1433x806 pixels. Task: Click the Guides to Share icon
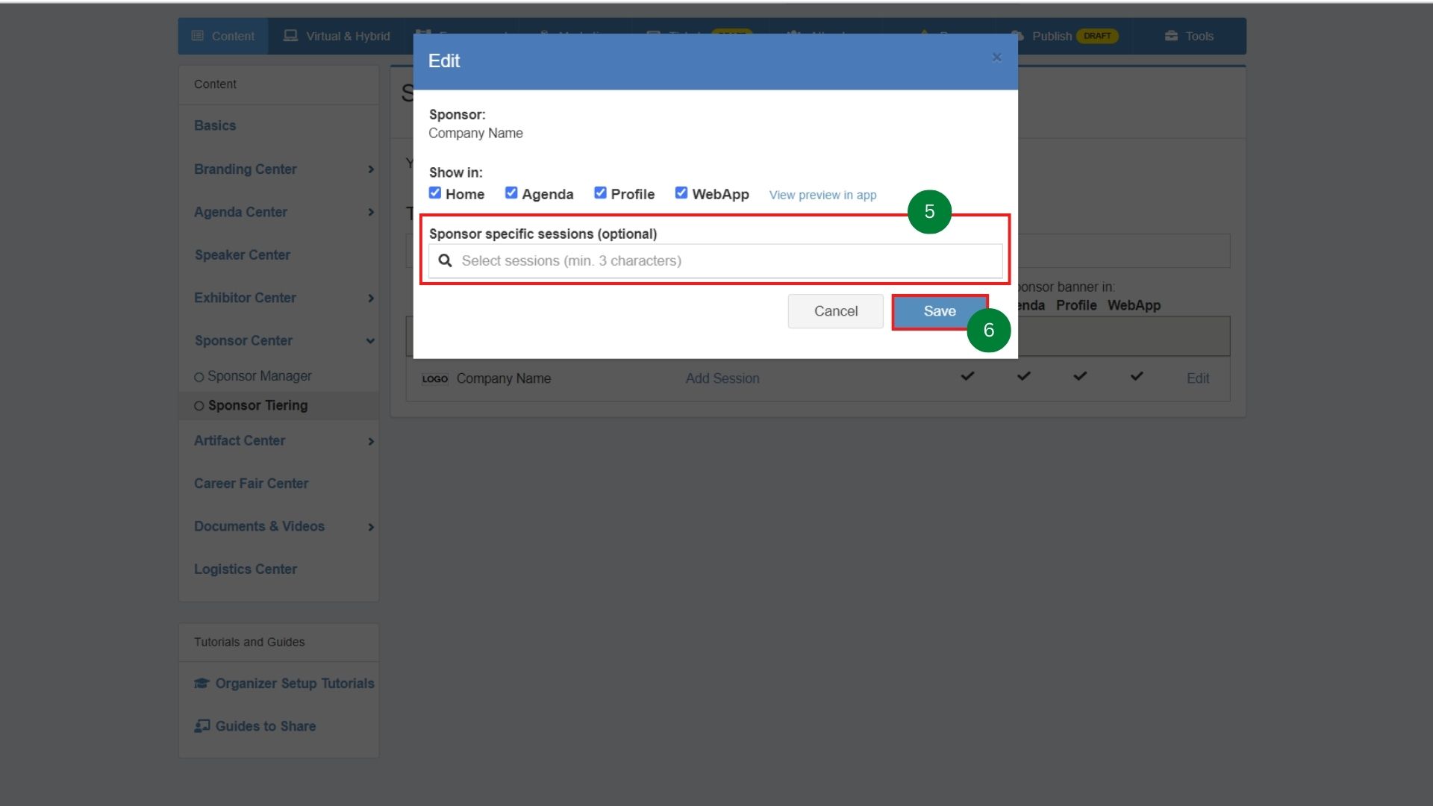click(202, 726)
